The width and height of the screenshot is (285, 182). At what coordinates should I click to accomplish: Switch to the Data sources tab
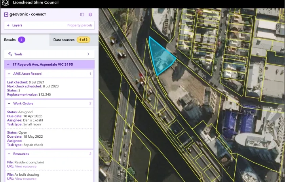(74, 40)
